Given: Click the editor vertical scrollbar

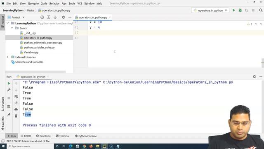Looking at the screenshot, I should [262, 62].
